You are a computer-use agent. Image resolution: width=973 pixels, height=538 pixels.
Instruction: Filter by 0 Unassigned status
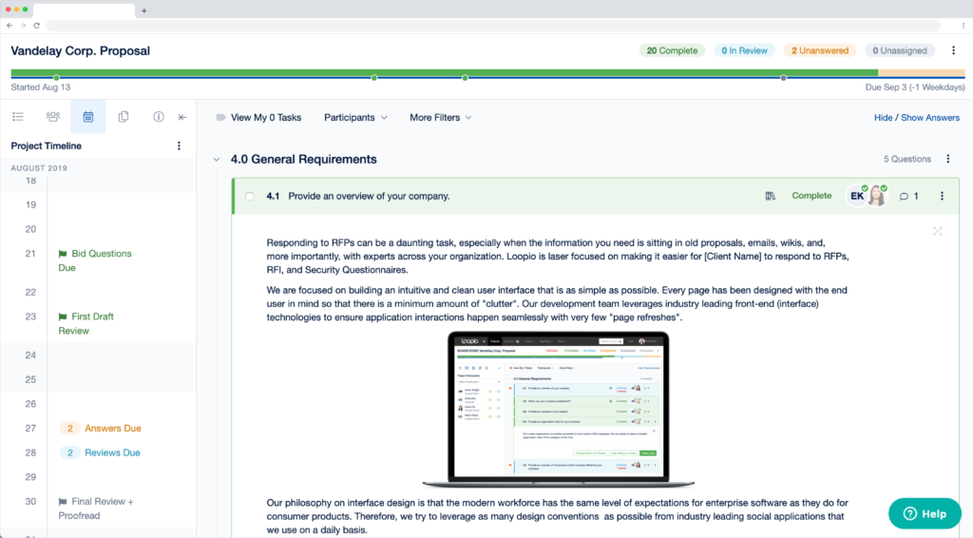[x=900, y=50]
